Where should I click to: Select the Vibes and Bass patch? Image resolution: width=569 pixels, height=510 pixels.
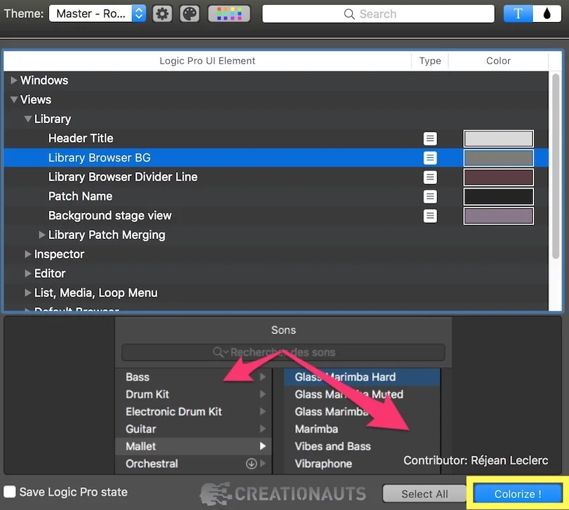tap(362, 446)
